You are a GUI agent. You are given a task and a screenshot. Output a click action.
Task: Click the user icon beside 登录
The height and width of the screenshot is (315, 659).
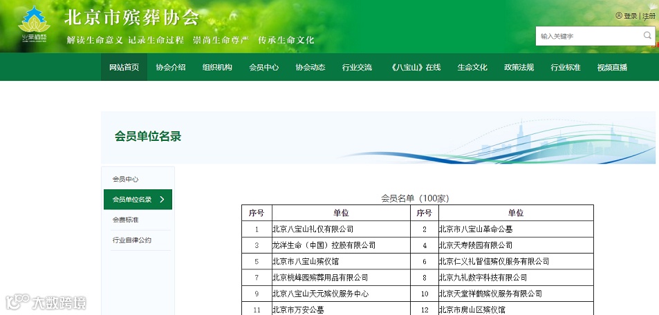click(619, 15)
